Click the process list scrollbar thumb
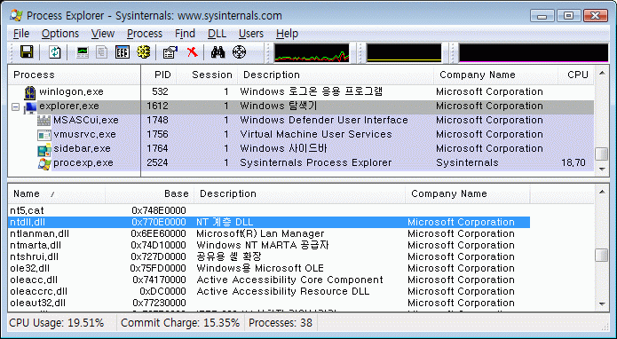The width and height of the screenshot is (617, 339). click(x=602, y=154)
